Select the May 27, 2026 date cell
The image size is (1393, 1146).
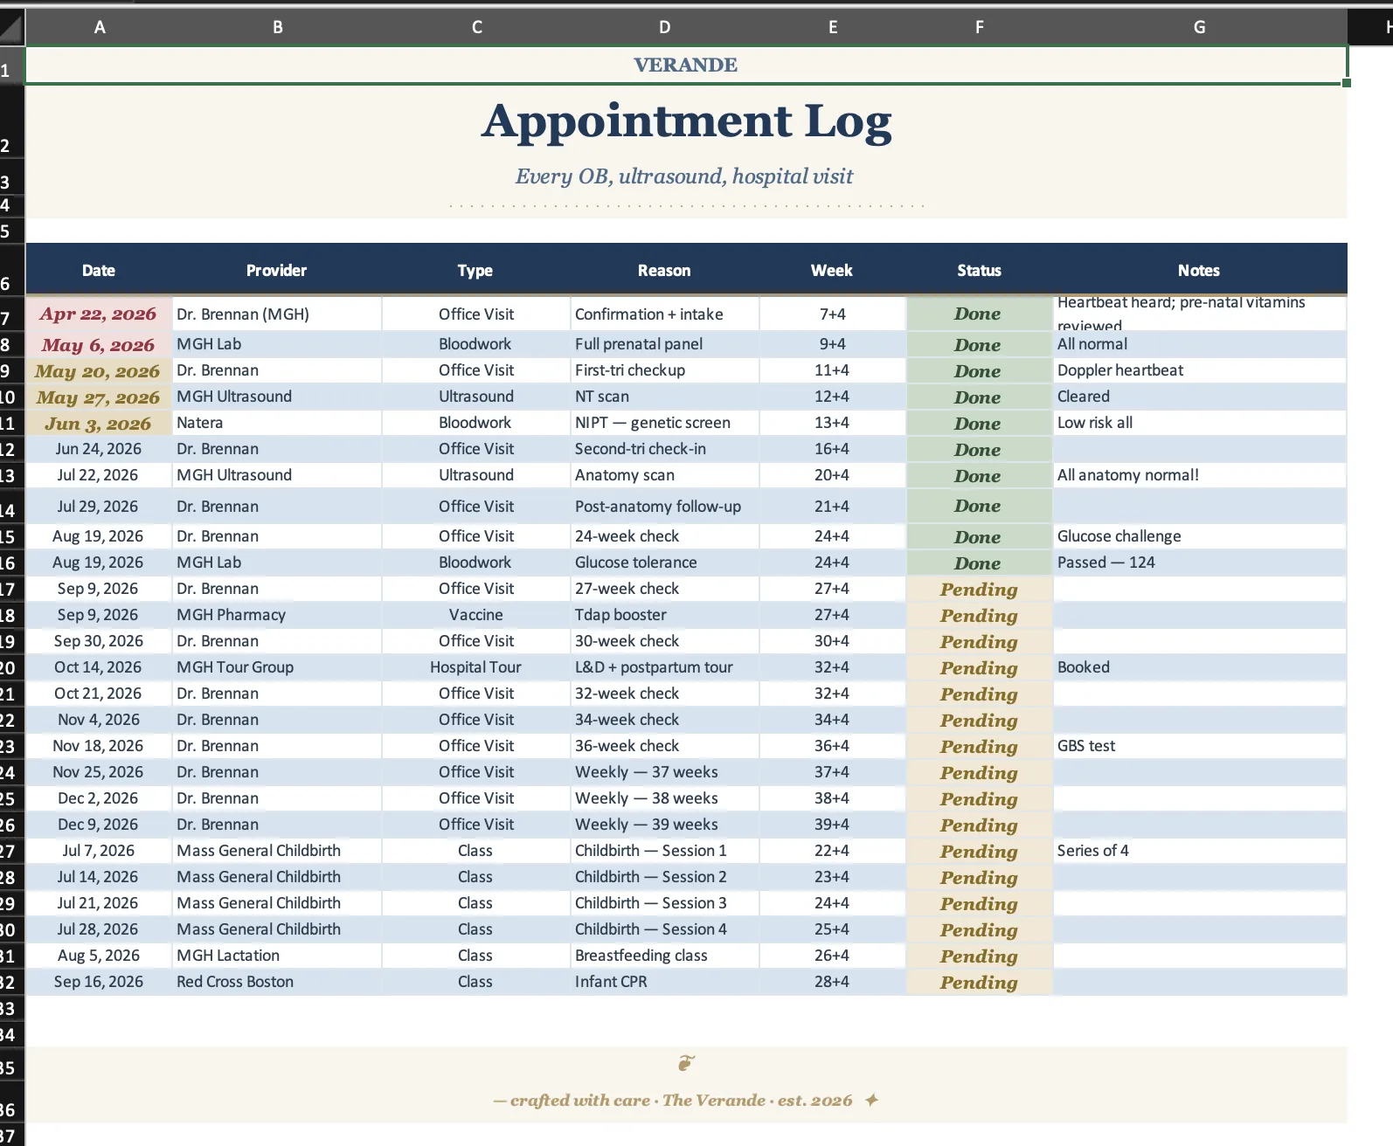99,397
